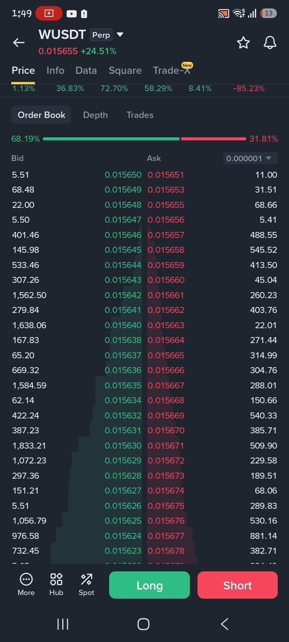Tap the bid/ask ratio bar

coord(144,139)
